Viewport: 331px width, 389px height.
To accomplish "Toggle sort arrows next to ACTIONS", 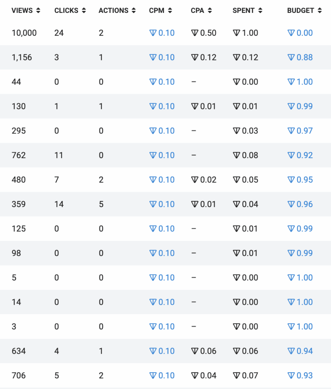I will point(133,11).
